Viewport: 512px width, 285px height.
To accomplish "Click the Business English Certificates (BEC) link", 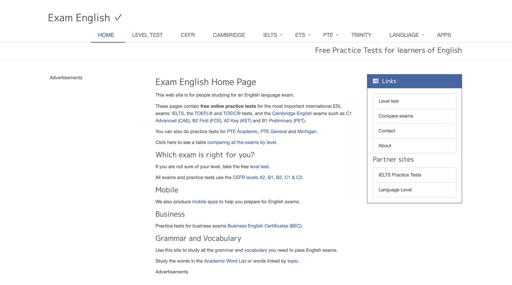I will (265, 226).
